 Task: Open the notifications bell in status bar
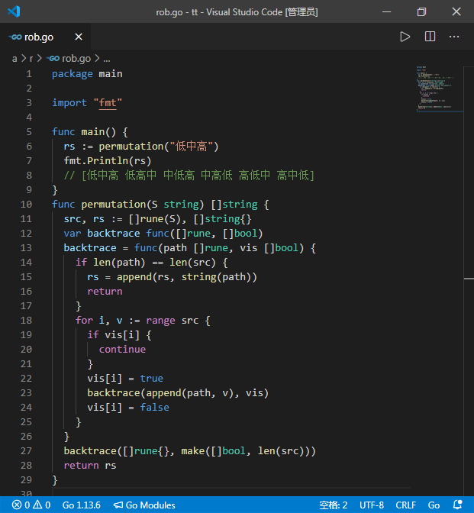coord(457,505)
